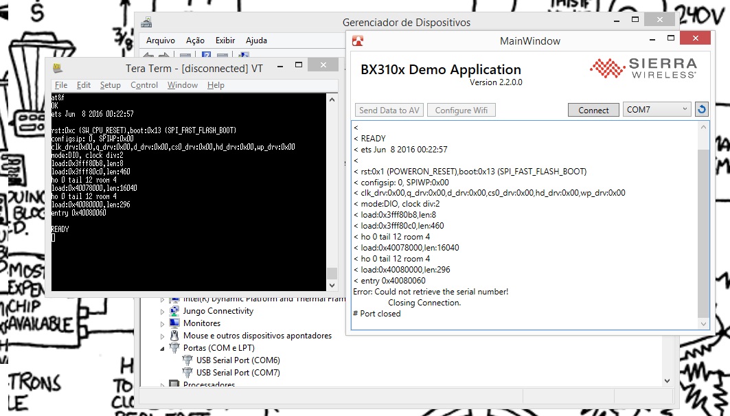Click the MainWindow application icon in title bar
This screenshot has height=416, width=730.
pyautogui.click(x=358, y=41)
